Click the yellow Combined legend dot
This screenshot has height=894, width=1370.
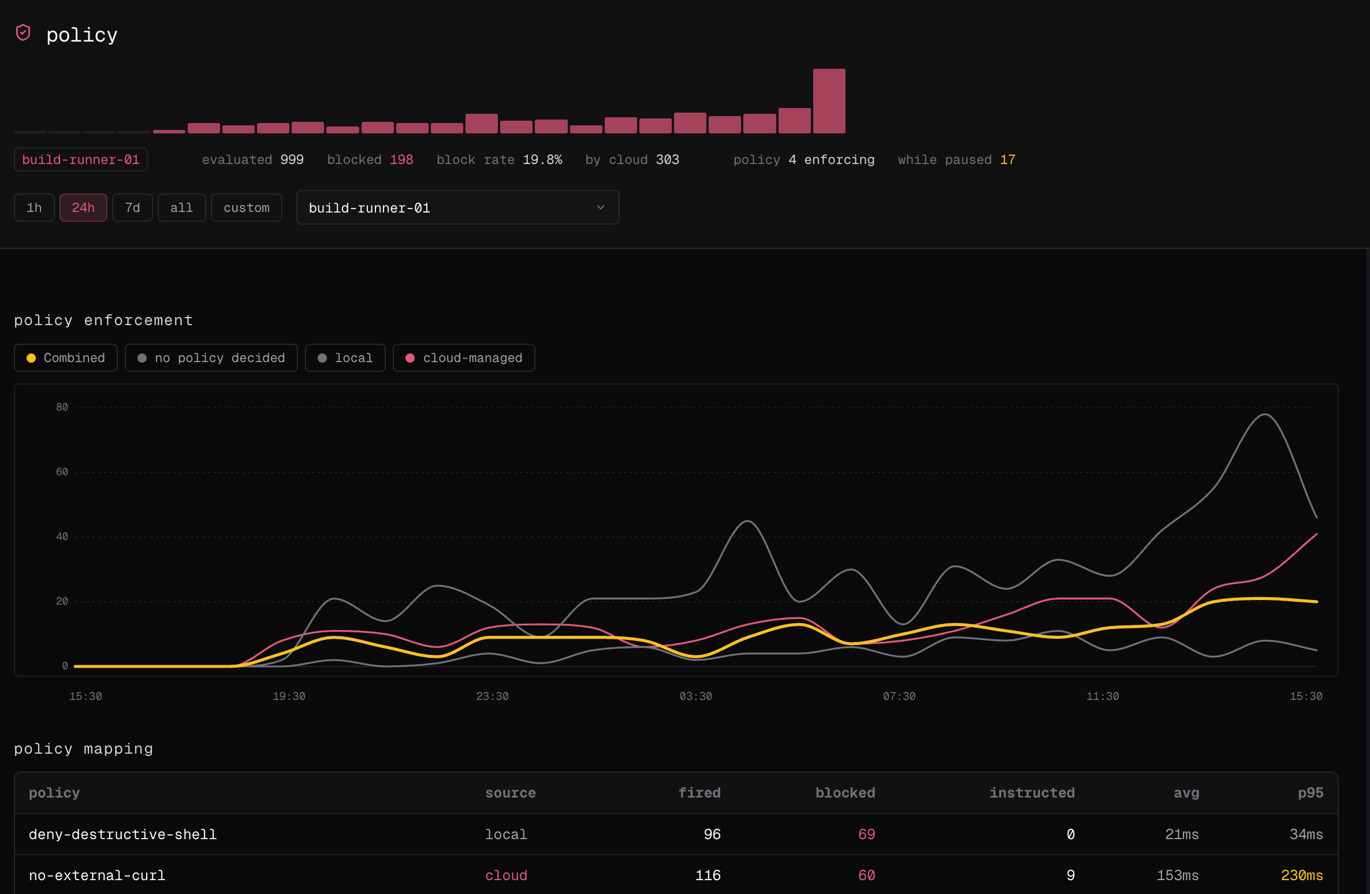click(x=31, y=358)
